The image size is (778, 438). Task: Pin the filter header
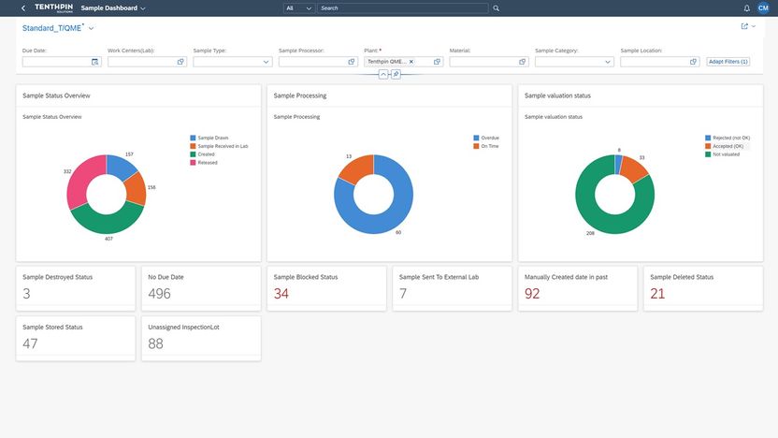coord(396,74)
